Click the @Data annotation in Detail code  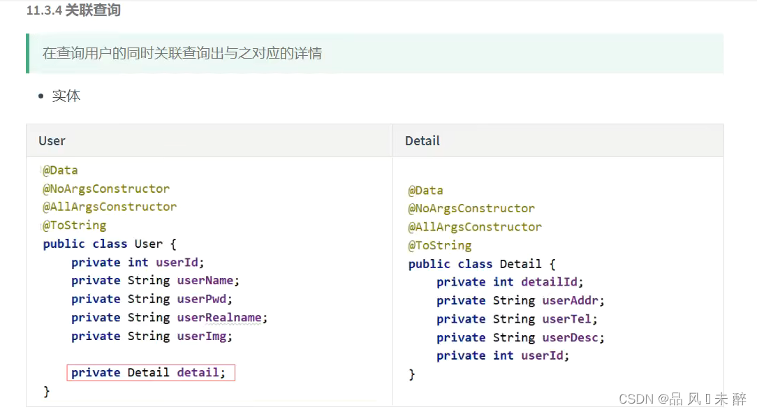coord(425,191)
